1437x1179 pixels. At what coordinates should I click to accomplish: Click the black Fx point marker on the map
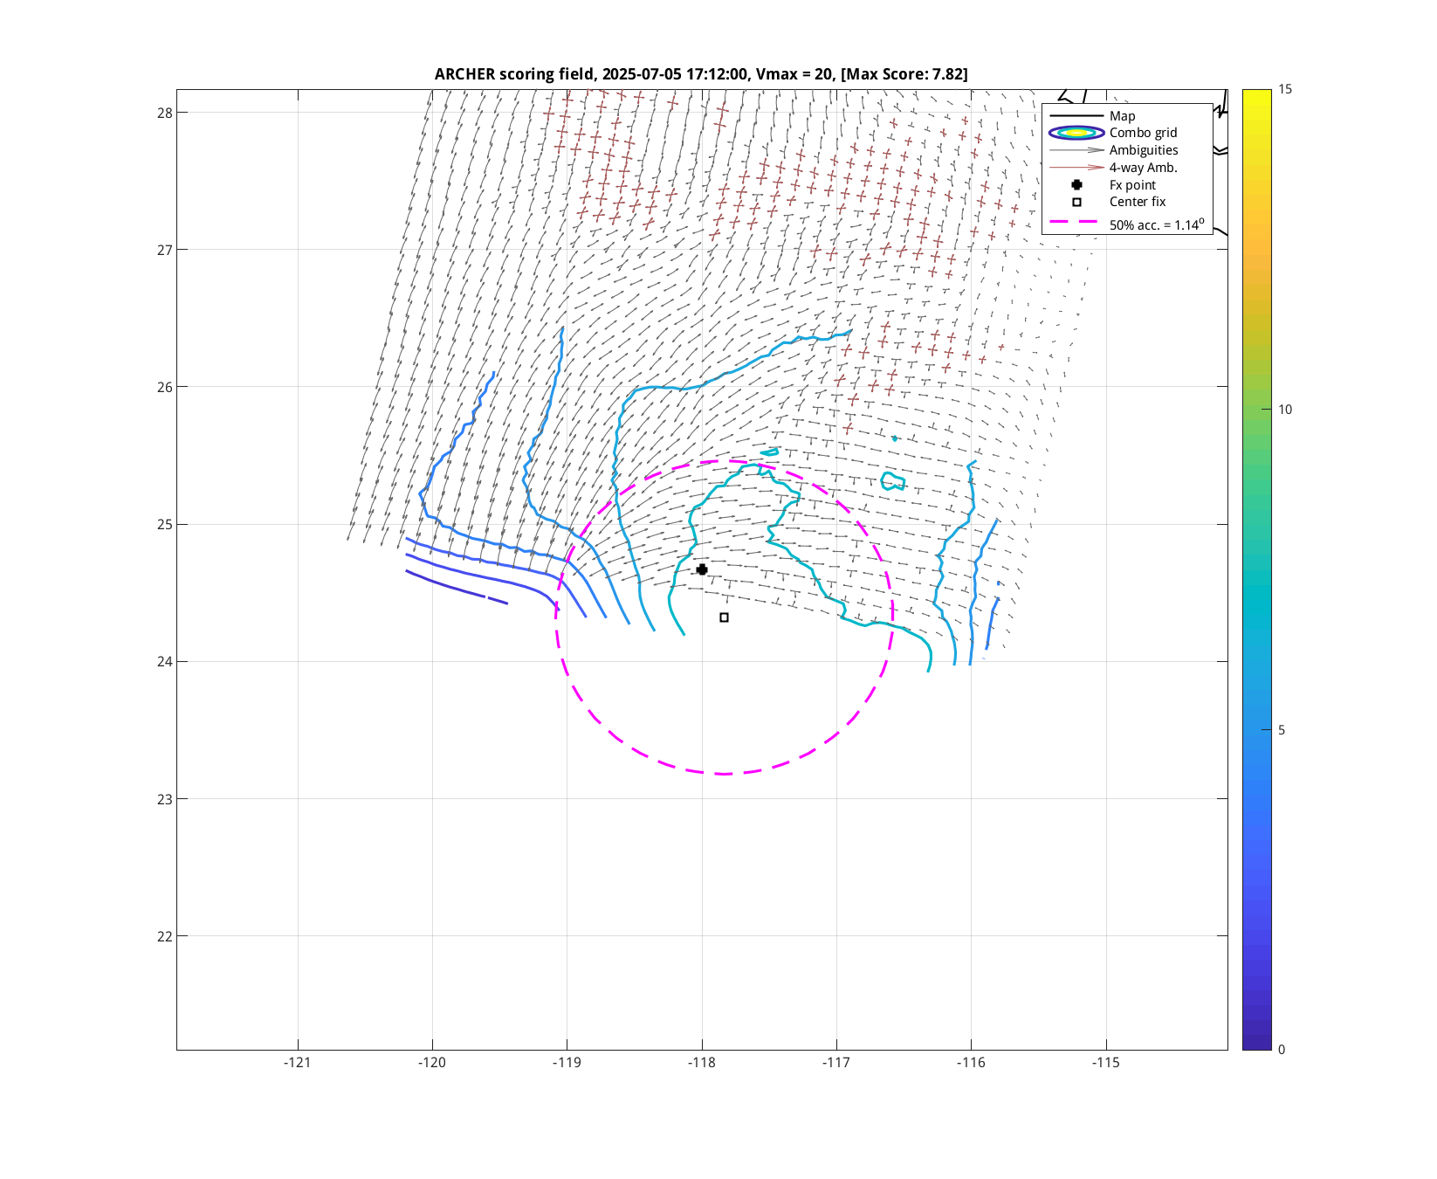pos(702,569)
